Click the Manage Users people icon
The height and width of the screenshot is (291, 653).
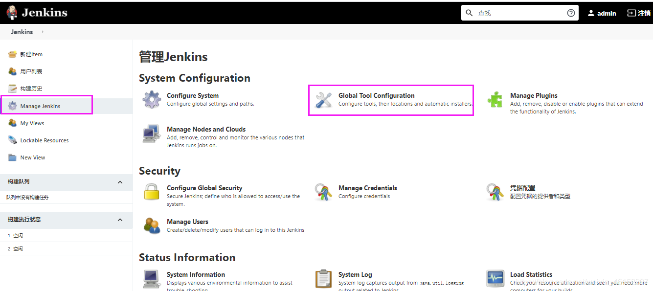(152, 226)
